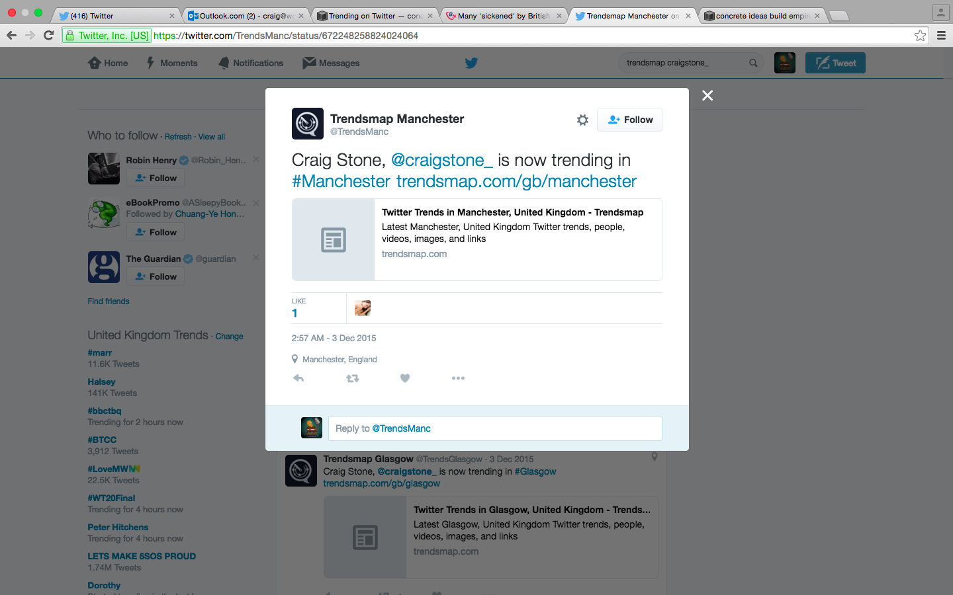This screenshot has height=595, width=953.
Task: Click the reply arrow icon under the tweet
Action: click(298, 378)
